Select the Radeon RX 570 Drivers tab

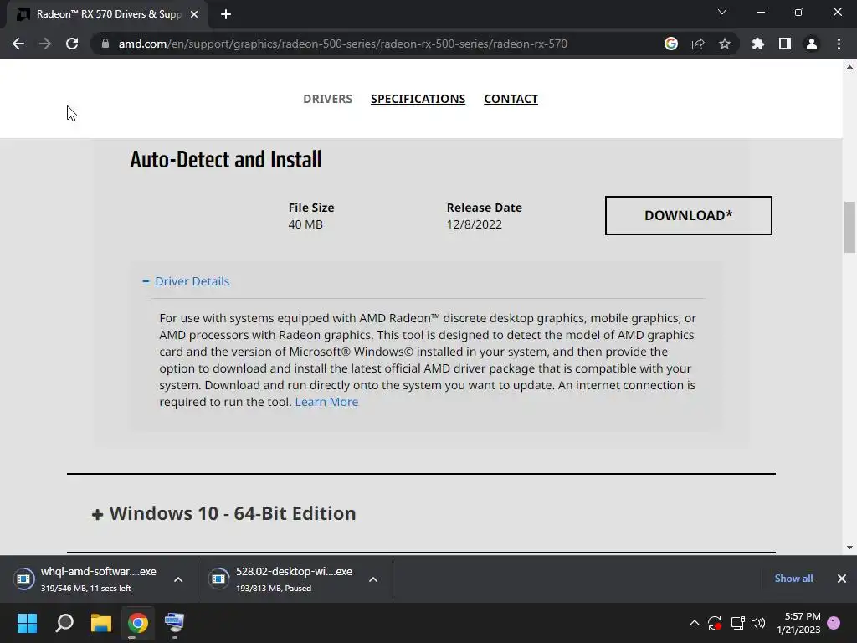[108, 14]
